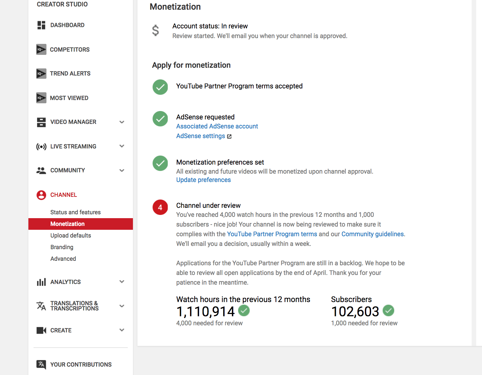482x375 pixels.
Task: Click the Analytics bar chart icon
Action: [x=41, y=282]
